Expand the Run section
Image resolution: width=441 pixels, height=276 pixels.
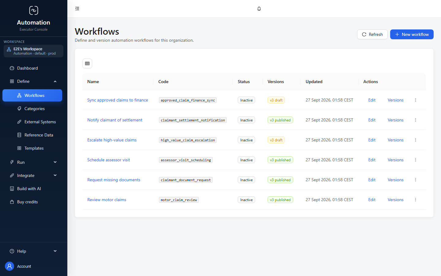tap(32, 162)
